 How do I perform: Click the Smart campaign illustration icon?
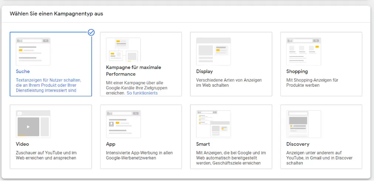[x=213, y=124]
